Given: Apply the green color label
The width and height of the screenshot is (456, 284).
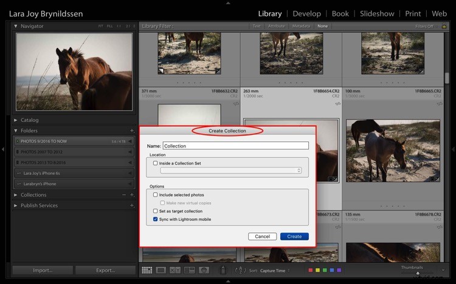Looking at the screenshot, I should 325,270.
